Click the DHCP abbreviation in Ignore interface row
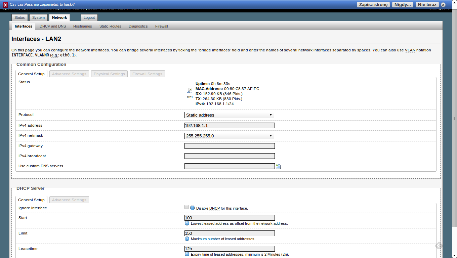The height and width of the screenshot is (258, 457). tap(214, 208)
